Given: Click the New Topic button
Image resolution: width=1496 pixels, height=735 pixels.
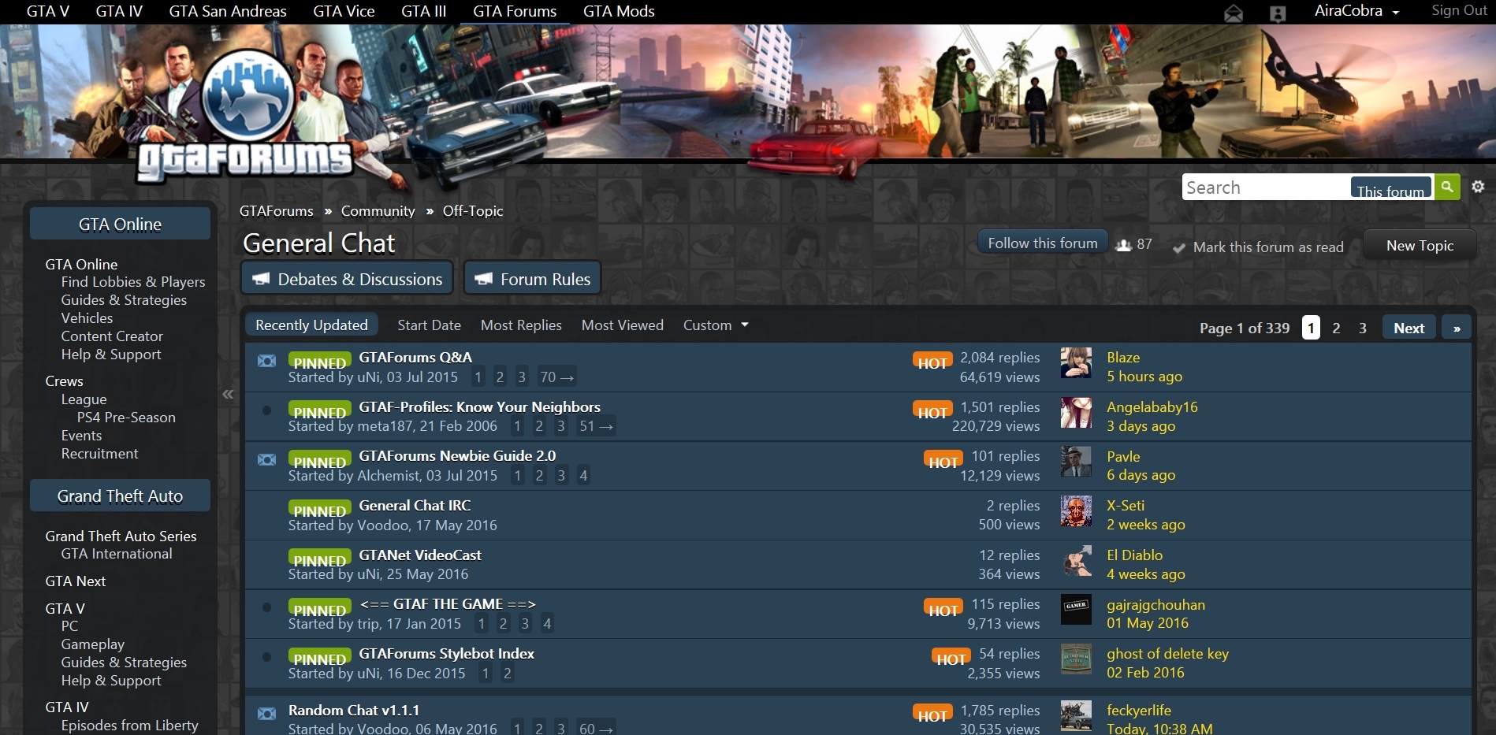Looking at the screenshot, I should [1420, 246].
